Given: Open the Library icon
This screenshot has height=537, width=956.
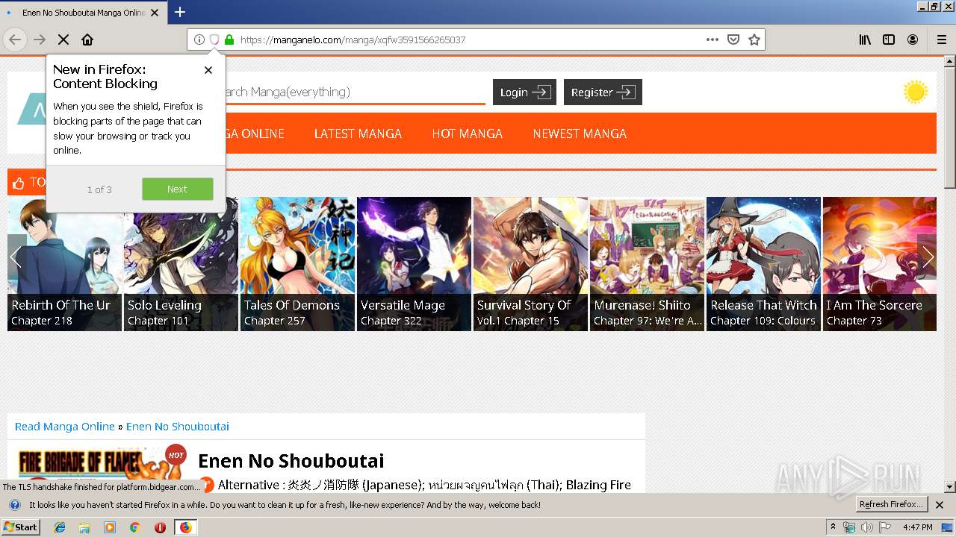Looking at the screenshot, I should click(865, 40).
